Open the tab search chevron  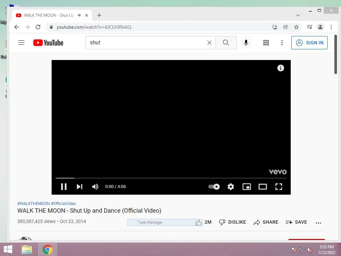click(x=298, y=15)
